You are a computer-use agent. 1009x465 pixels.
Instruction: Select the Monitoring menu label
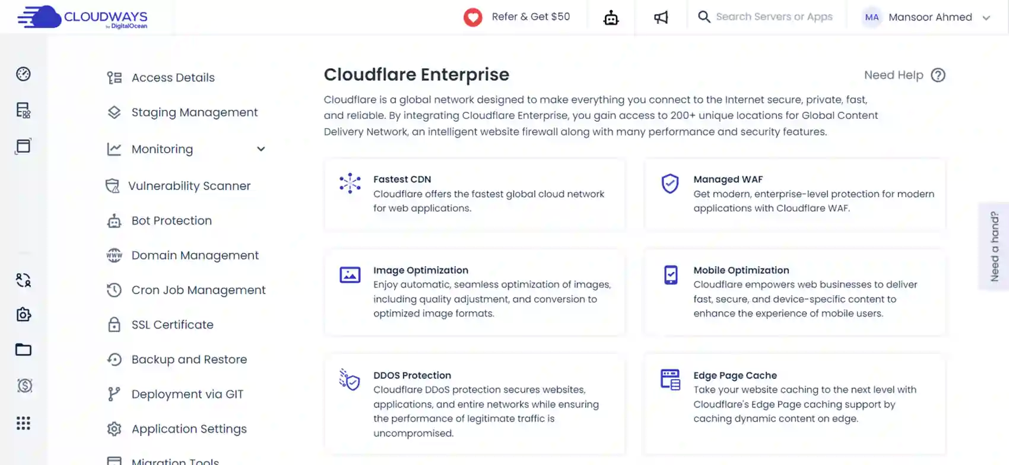pyautogui.click(x=162, y=149)
